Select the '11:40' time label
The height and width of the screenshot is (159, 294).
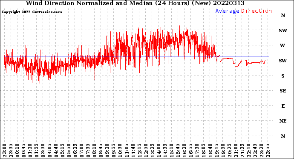133,151
